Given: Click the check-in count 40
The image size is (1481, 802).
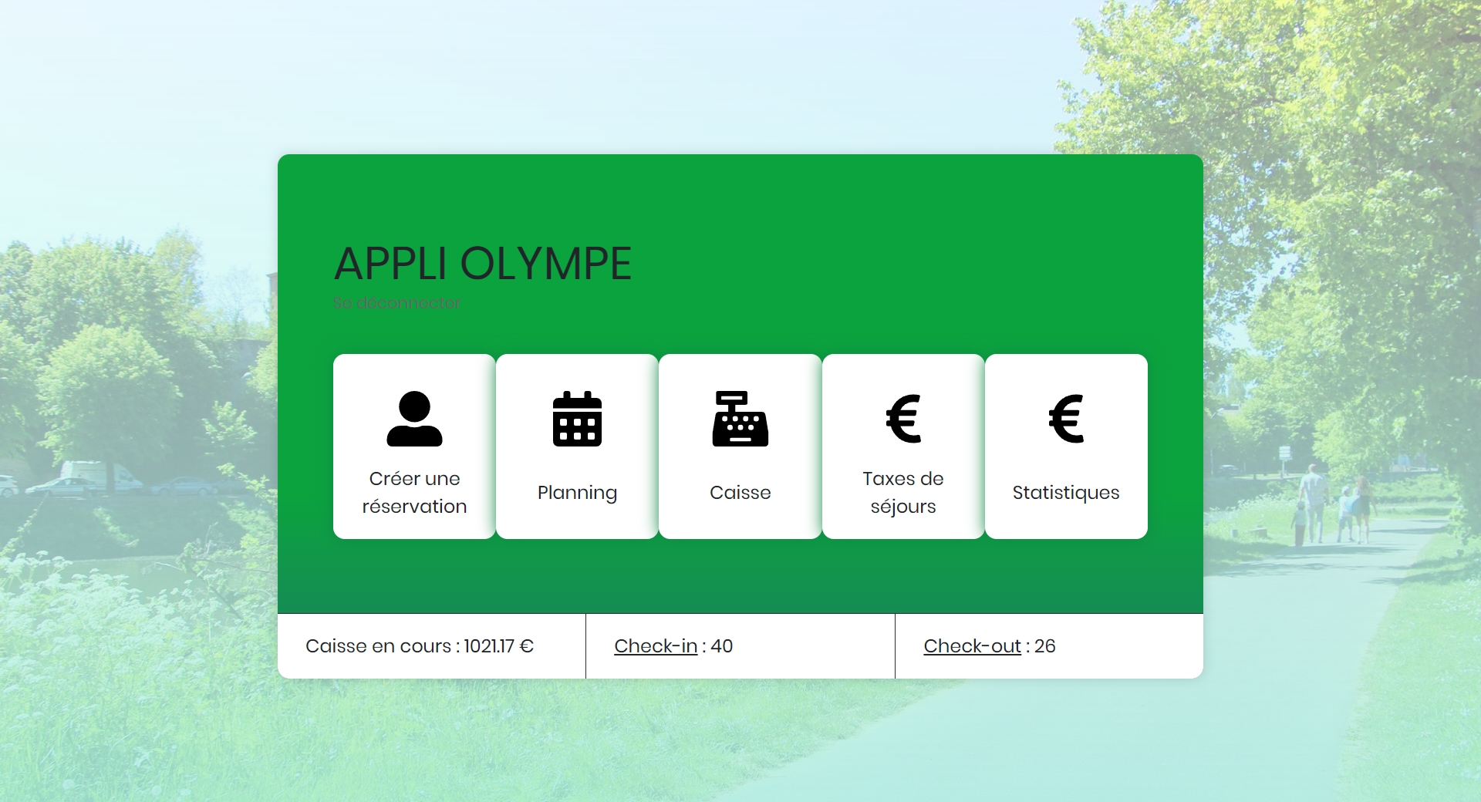Looking at the screenshot, I should (722, 646).
